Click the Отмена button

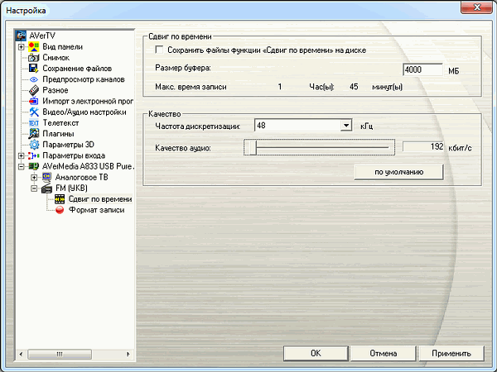coord(384,353)
